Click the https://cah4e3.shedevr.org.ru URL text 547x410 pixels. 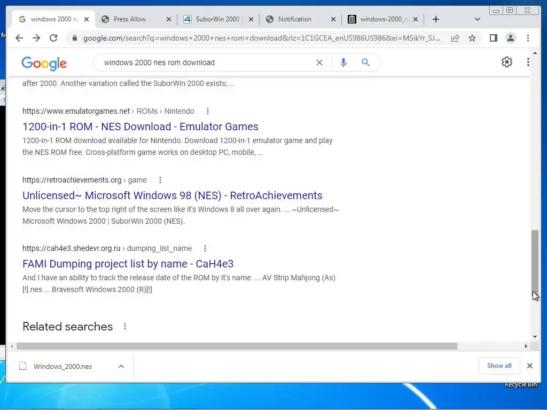coord(71,248)
